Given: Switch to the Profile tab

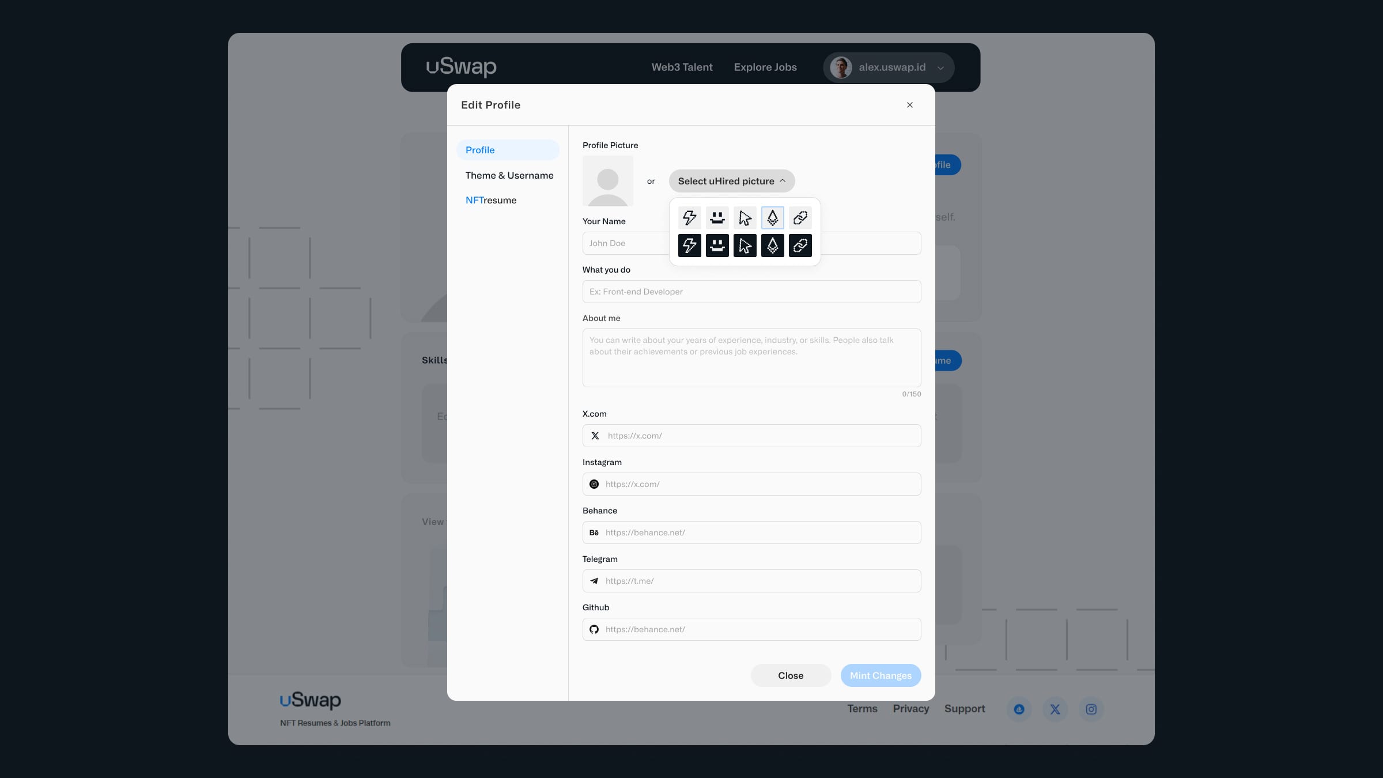Looking at the screenshot, I should (x=508, y=150).
